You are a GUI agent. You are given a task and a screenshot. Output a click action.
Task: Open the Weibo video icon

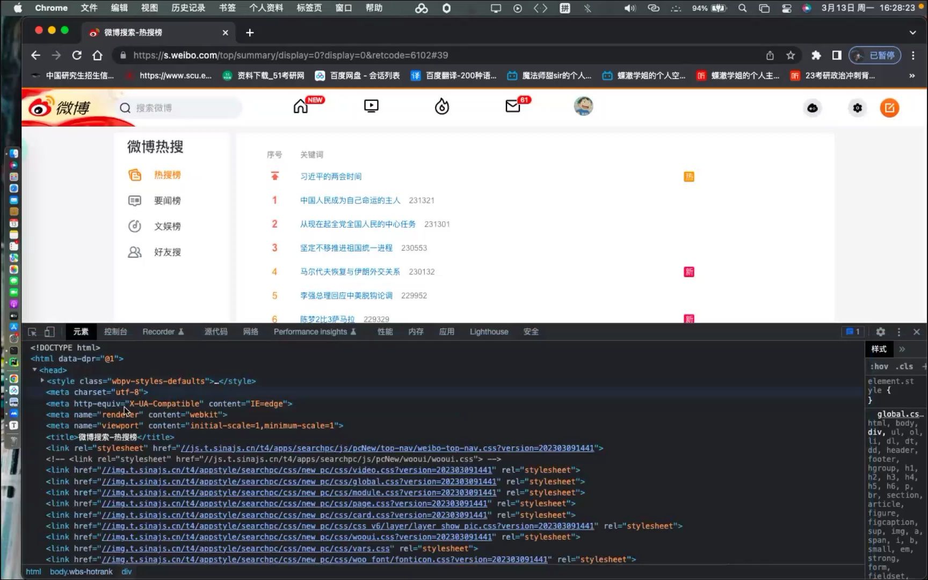pyautogui.click(x=371, y=106)
